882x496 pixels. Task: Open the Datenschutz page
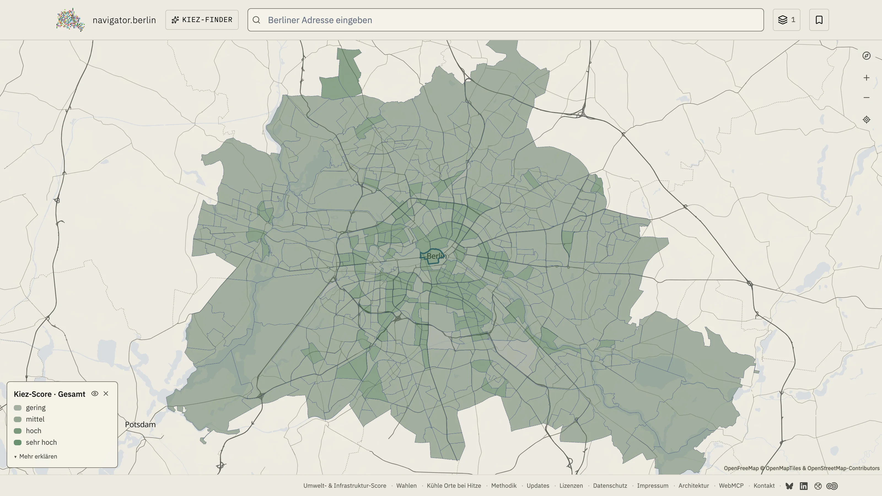click(x=610, y=486)
